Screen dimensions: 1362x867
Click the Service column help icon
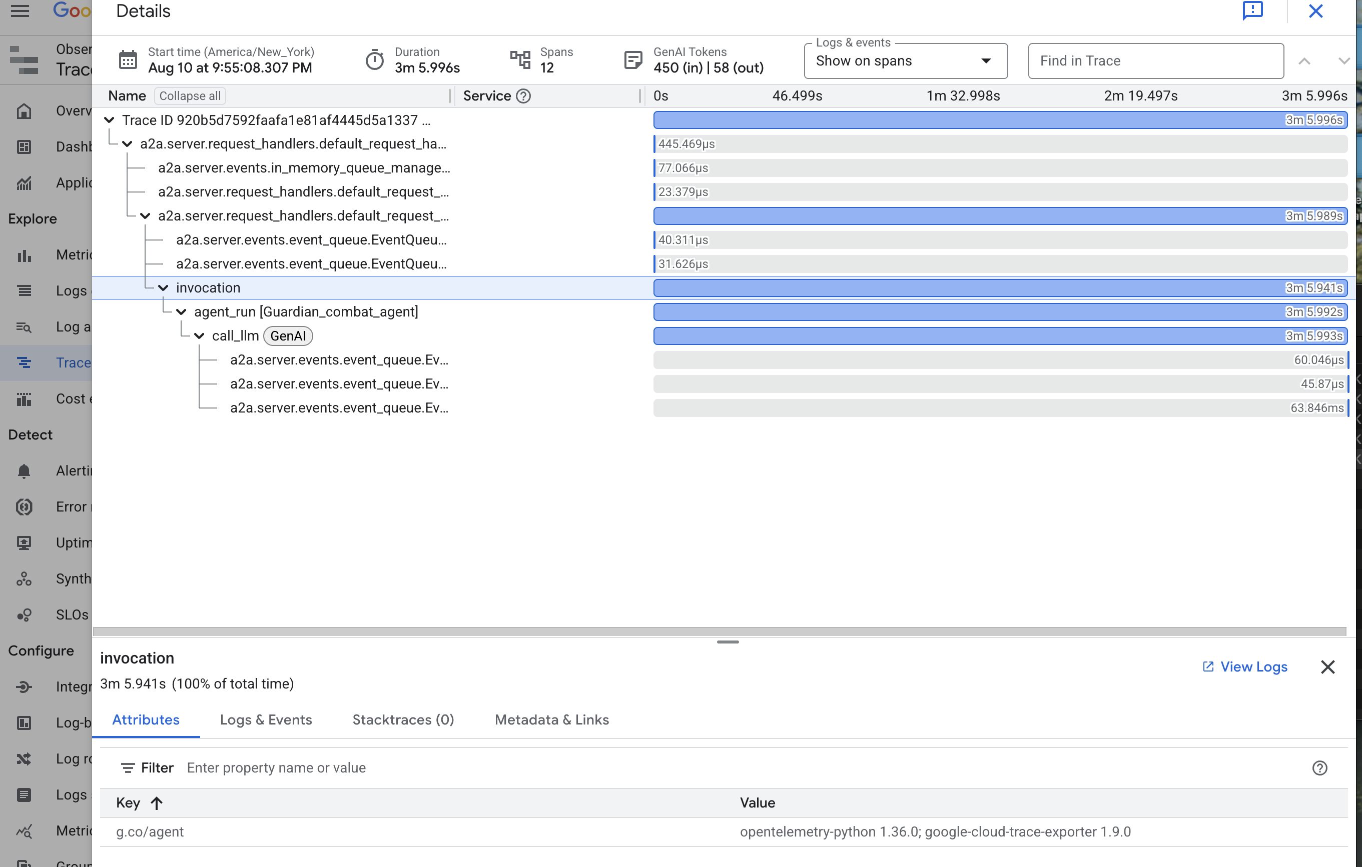524,96
